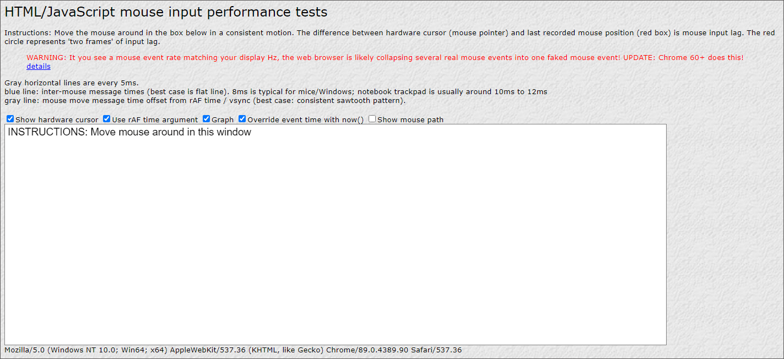Click the browser user agent string

pos(233,349)
